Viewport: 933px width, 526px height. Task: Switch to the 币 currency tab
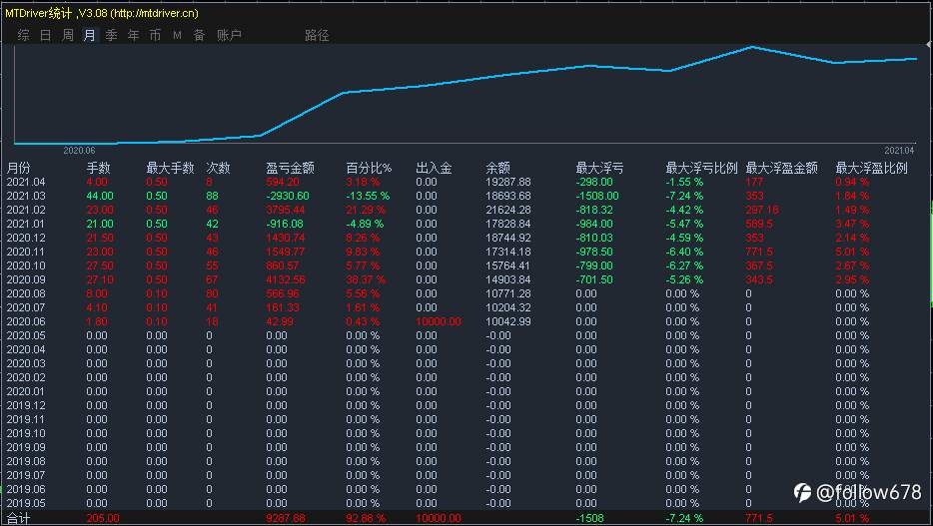(155, 35)
